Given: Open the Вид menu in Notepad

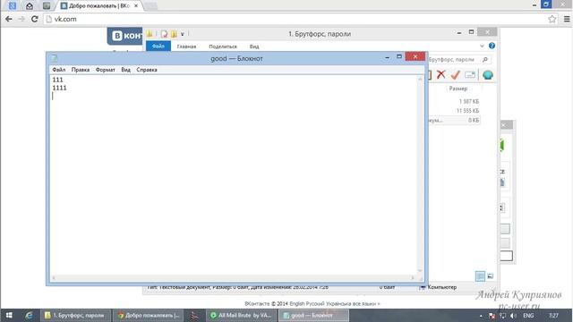Looking at the screenshot, I should tap(125, 70).
